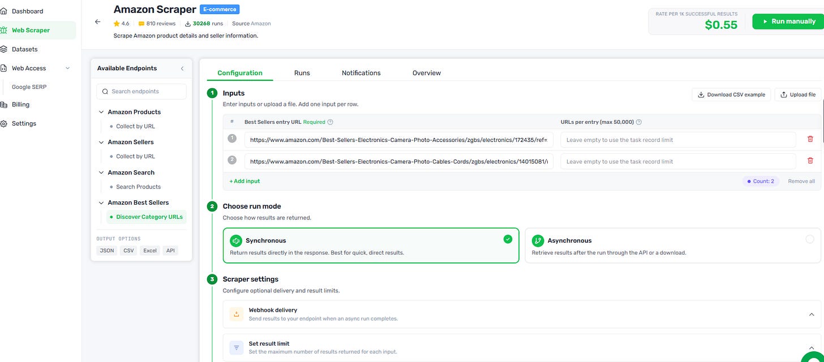824x362 pixels.
Task: Expand the Web Access submenu chevron
Action: click(68, 68)
